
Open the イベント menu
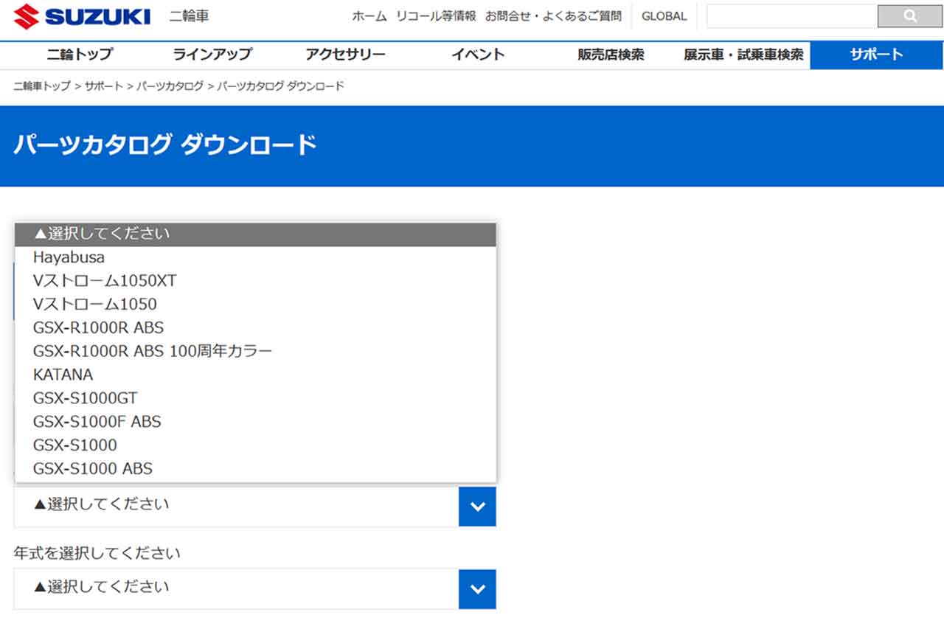click(478, 55)
